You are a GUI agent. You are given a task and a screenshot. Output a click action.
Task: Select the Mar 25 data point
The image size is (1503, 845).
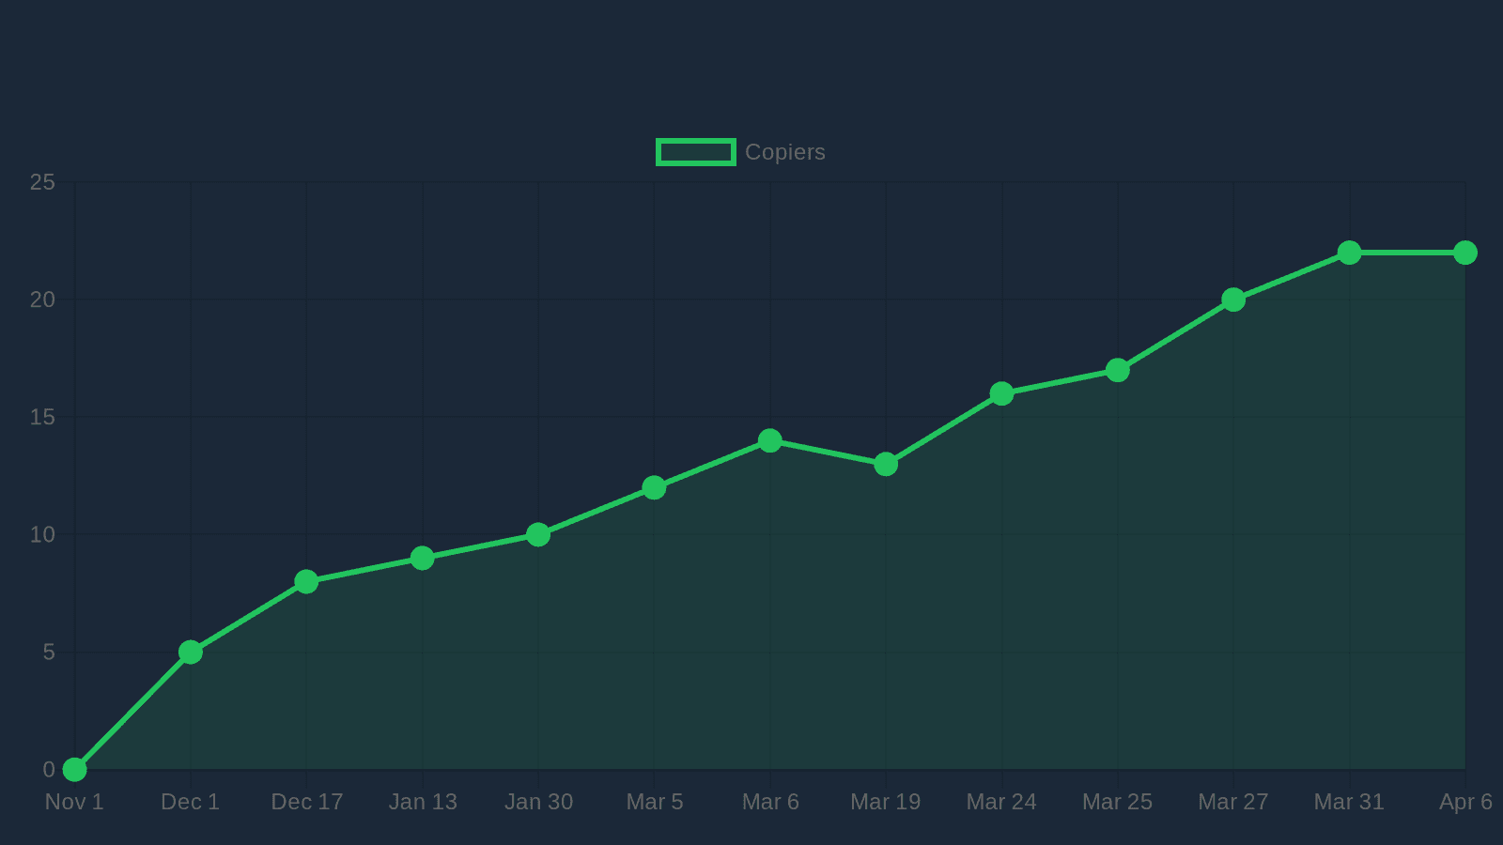(x=1117, y=370)
